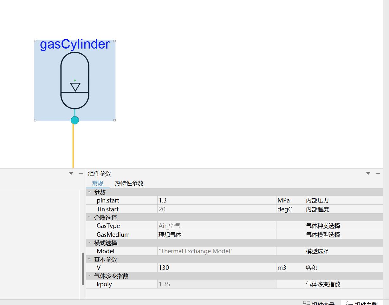Collapse the 介质选择 section
This screenshot has width=389, height=305.
coord(89,217)
